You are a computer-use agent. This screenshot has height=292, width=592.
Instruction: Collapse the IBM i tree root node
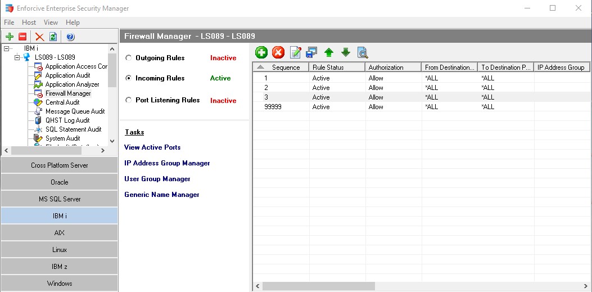pyautogui.click(x=7, y=48)
